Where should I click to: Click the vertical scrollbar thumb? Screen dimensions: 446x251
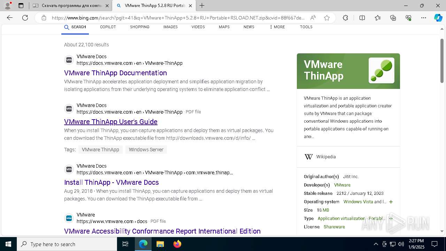click(442, 60)
